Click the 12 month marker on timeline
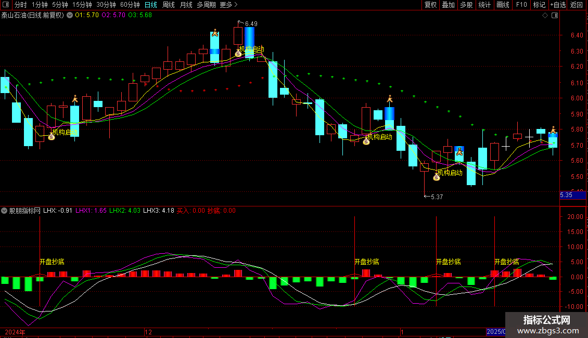 click(148, 332)
